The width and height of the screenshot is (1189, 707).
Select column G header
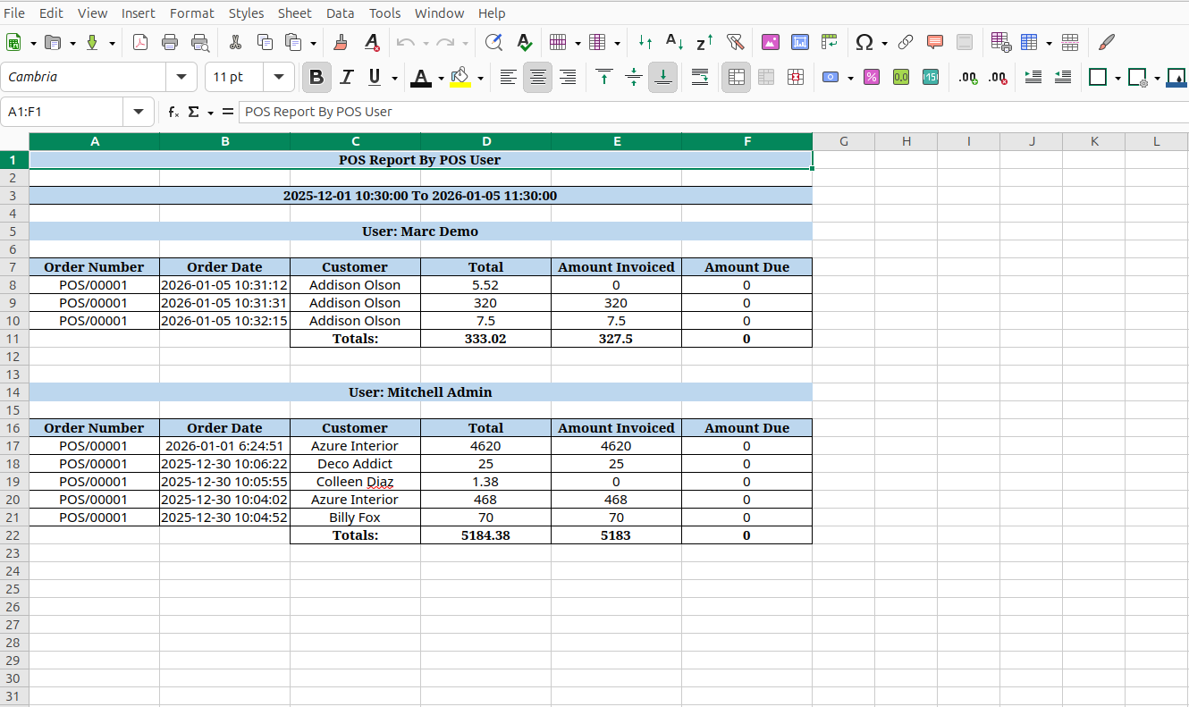pos(843,141)
